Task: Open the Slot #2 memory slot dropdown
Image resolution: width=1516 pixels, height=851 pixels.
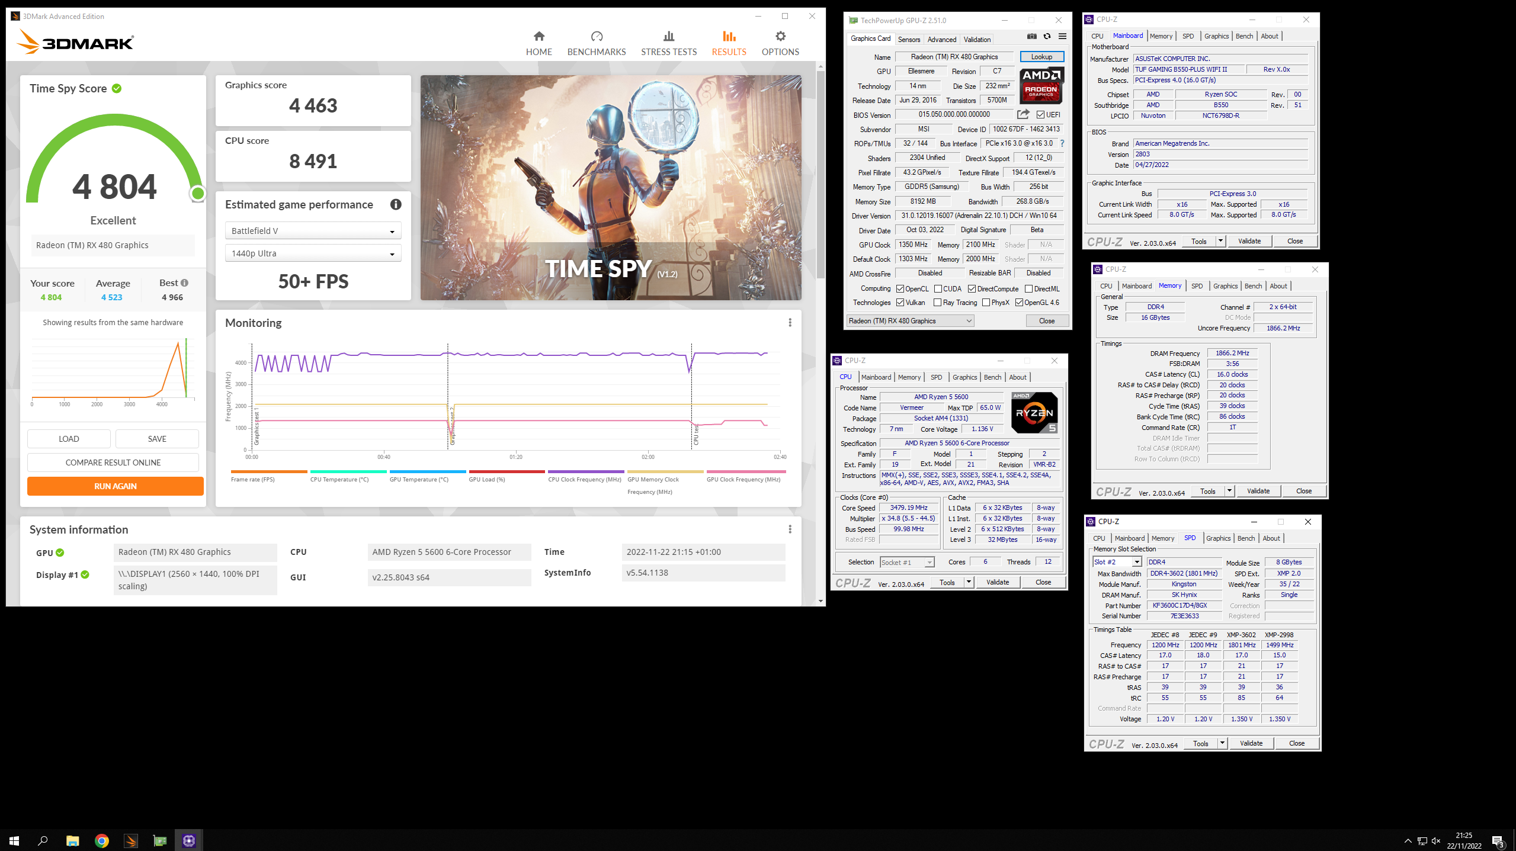Action: pyautogui.click(x=1116, y=561)
